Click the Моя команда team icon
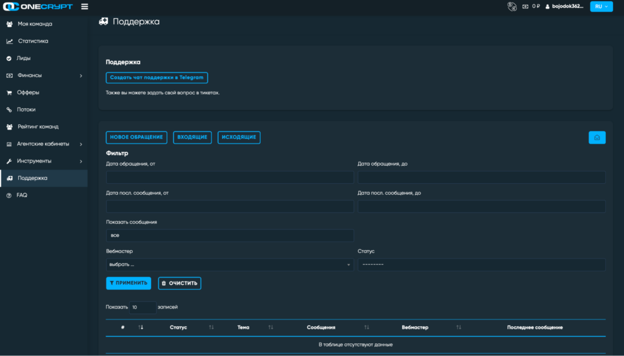The image size is (624, 356). pyautogui.click(x=9, y=24)
